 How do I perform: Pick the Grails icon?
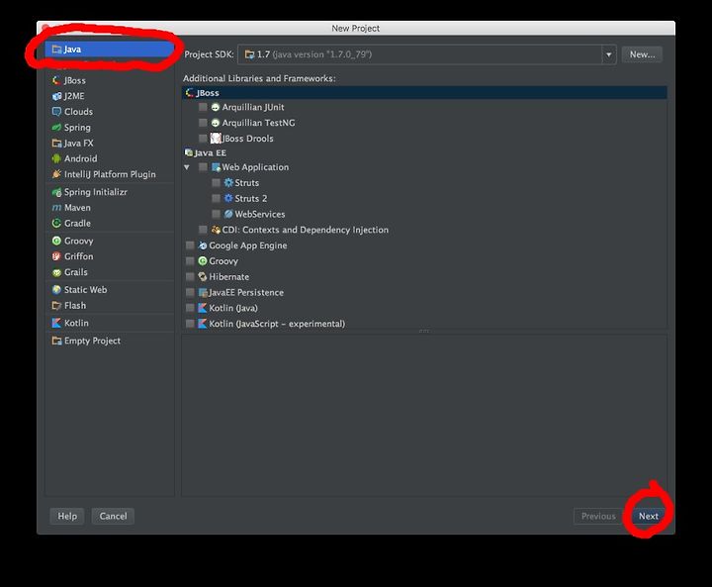pos(56,272)
